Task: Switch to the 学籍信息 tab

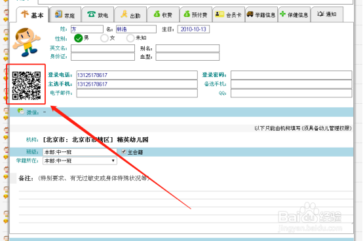Action: (261, 15)
